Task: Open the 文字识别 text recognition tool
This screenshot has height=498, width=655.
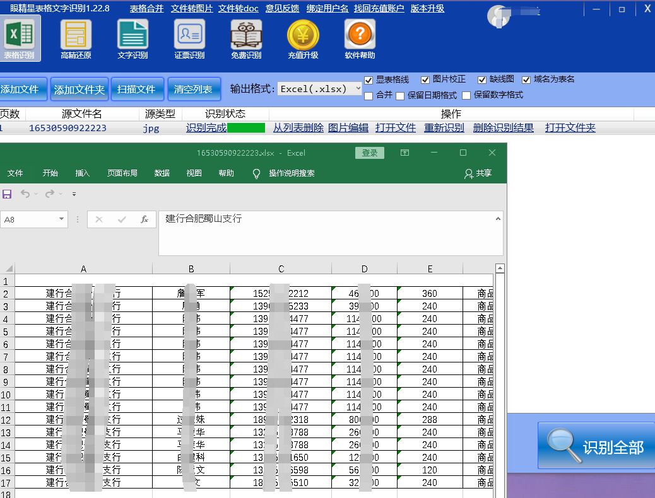Action: tap(133, 39)
